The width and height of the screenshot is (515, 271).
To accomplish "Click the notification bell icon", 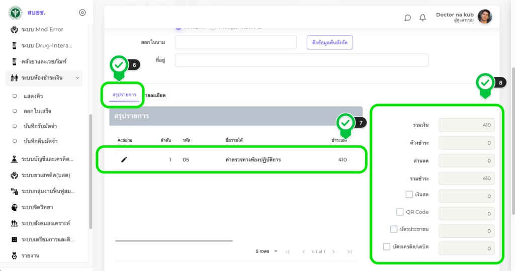I will tap(422, 18).
